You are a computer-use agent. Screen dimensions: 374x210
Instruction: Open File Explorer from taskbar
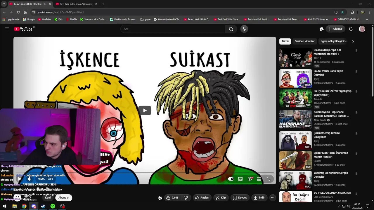tap(14, 206)
